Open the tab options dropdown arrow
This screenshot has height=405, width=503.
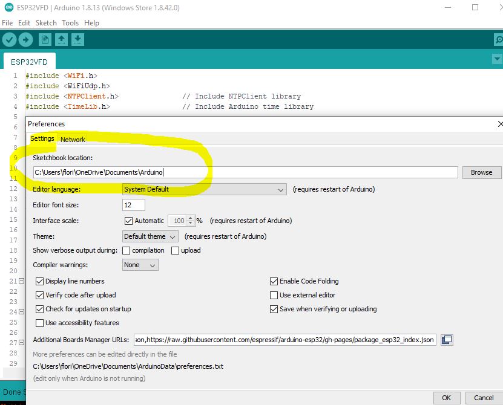click(497, 59)
